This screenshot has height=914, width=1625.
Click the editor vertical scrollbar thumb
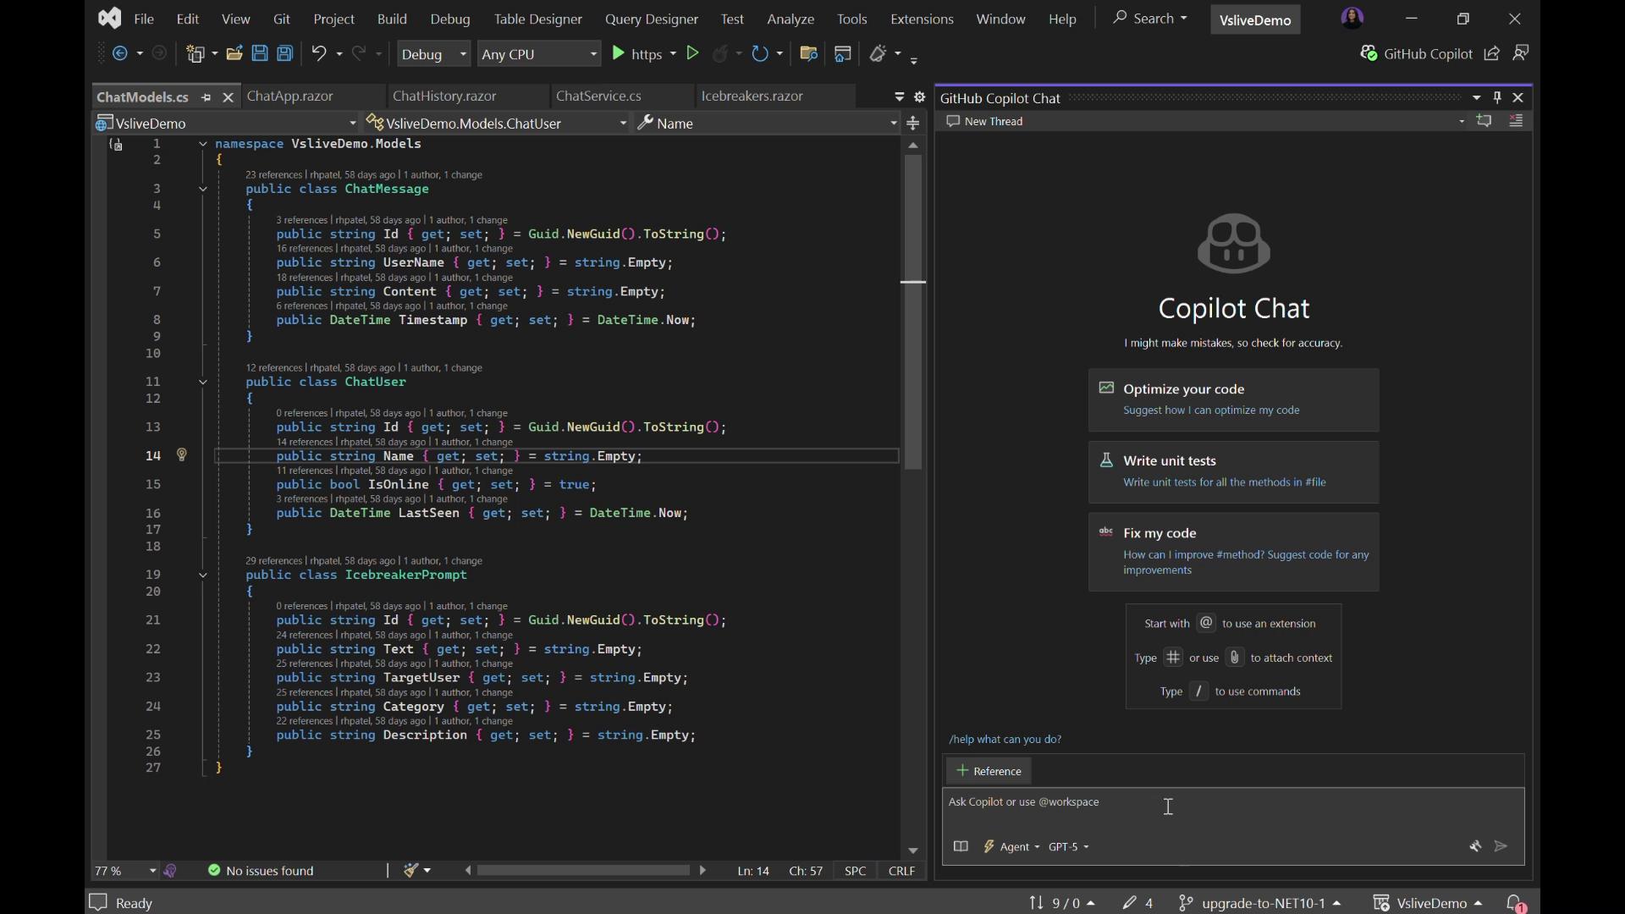pyautogui.click(x=913, y=313)
